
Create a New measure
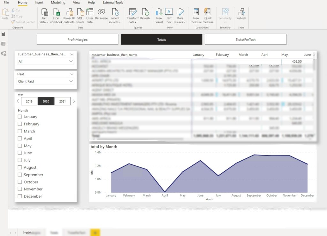[196, 16]
